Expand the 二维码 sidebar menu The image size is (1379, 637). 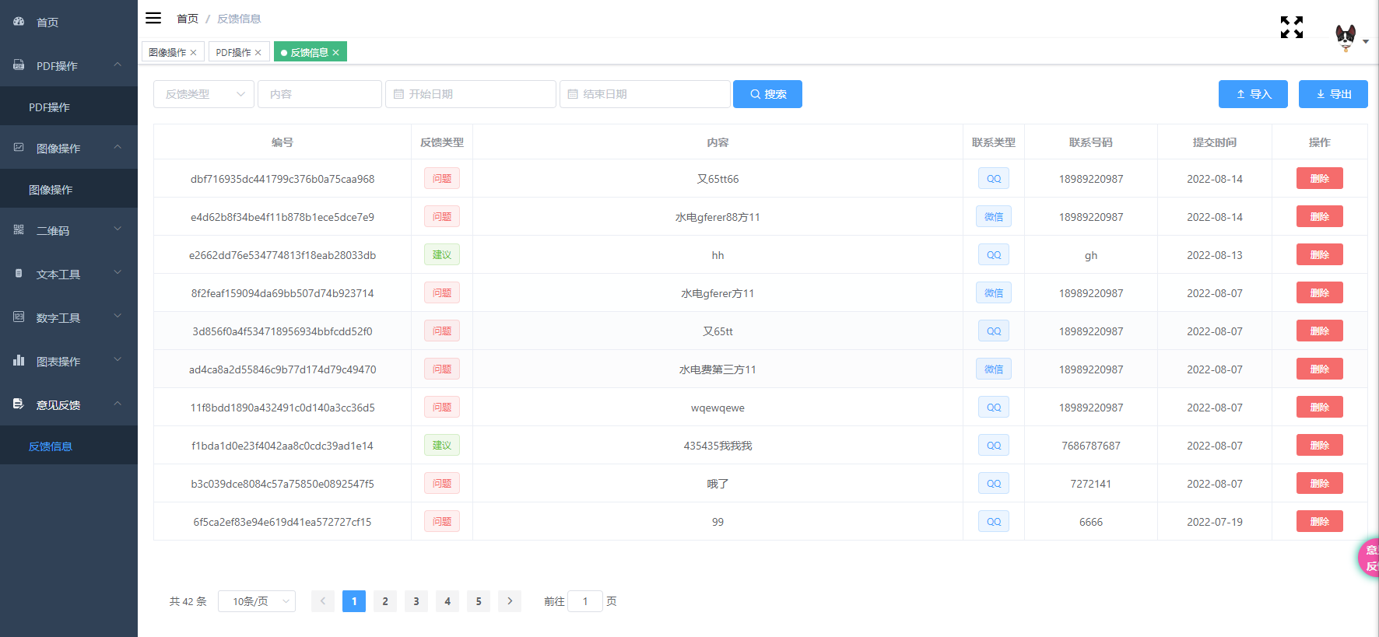click(x=118, y=229)
